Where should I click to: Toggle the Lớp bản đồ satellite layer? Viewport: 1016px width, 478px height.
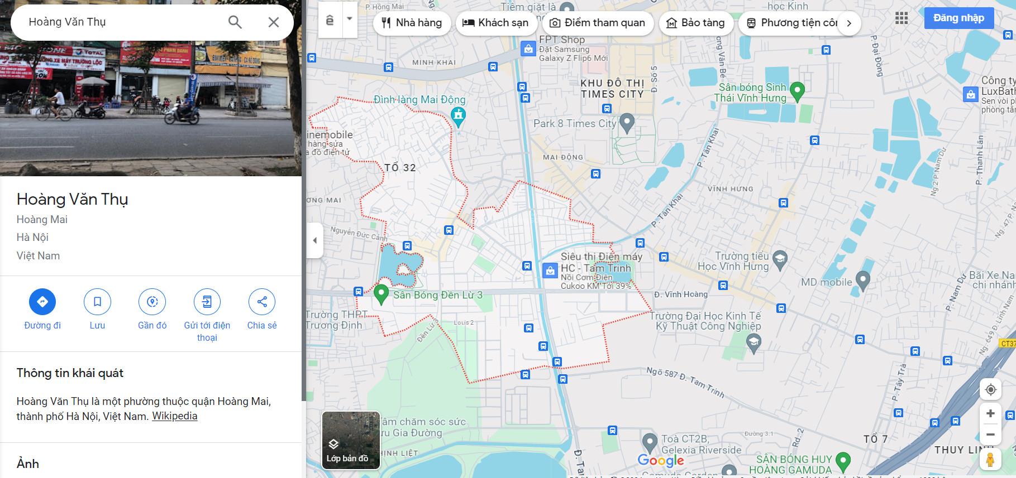(x=351, y=440)
